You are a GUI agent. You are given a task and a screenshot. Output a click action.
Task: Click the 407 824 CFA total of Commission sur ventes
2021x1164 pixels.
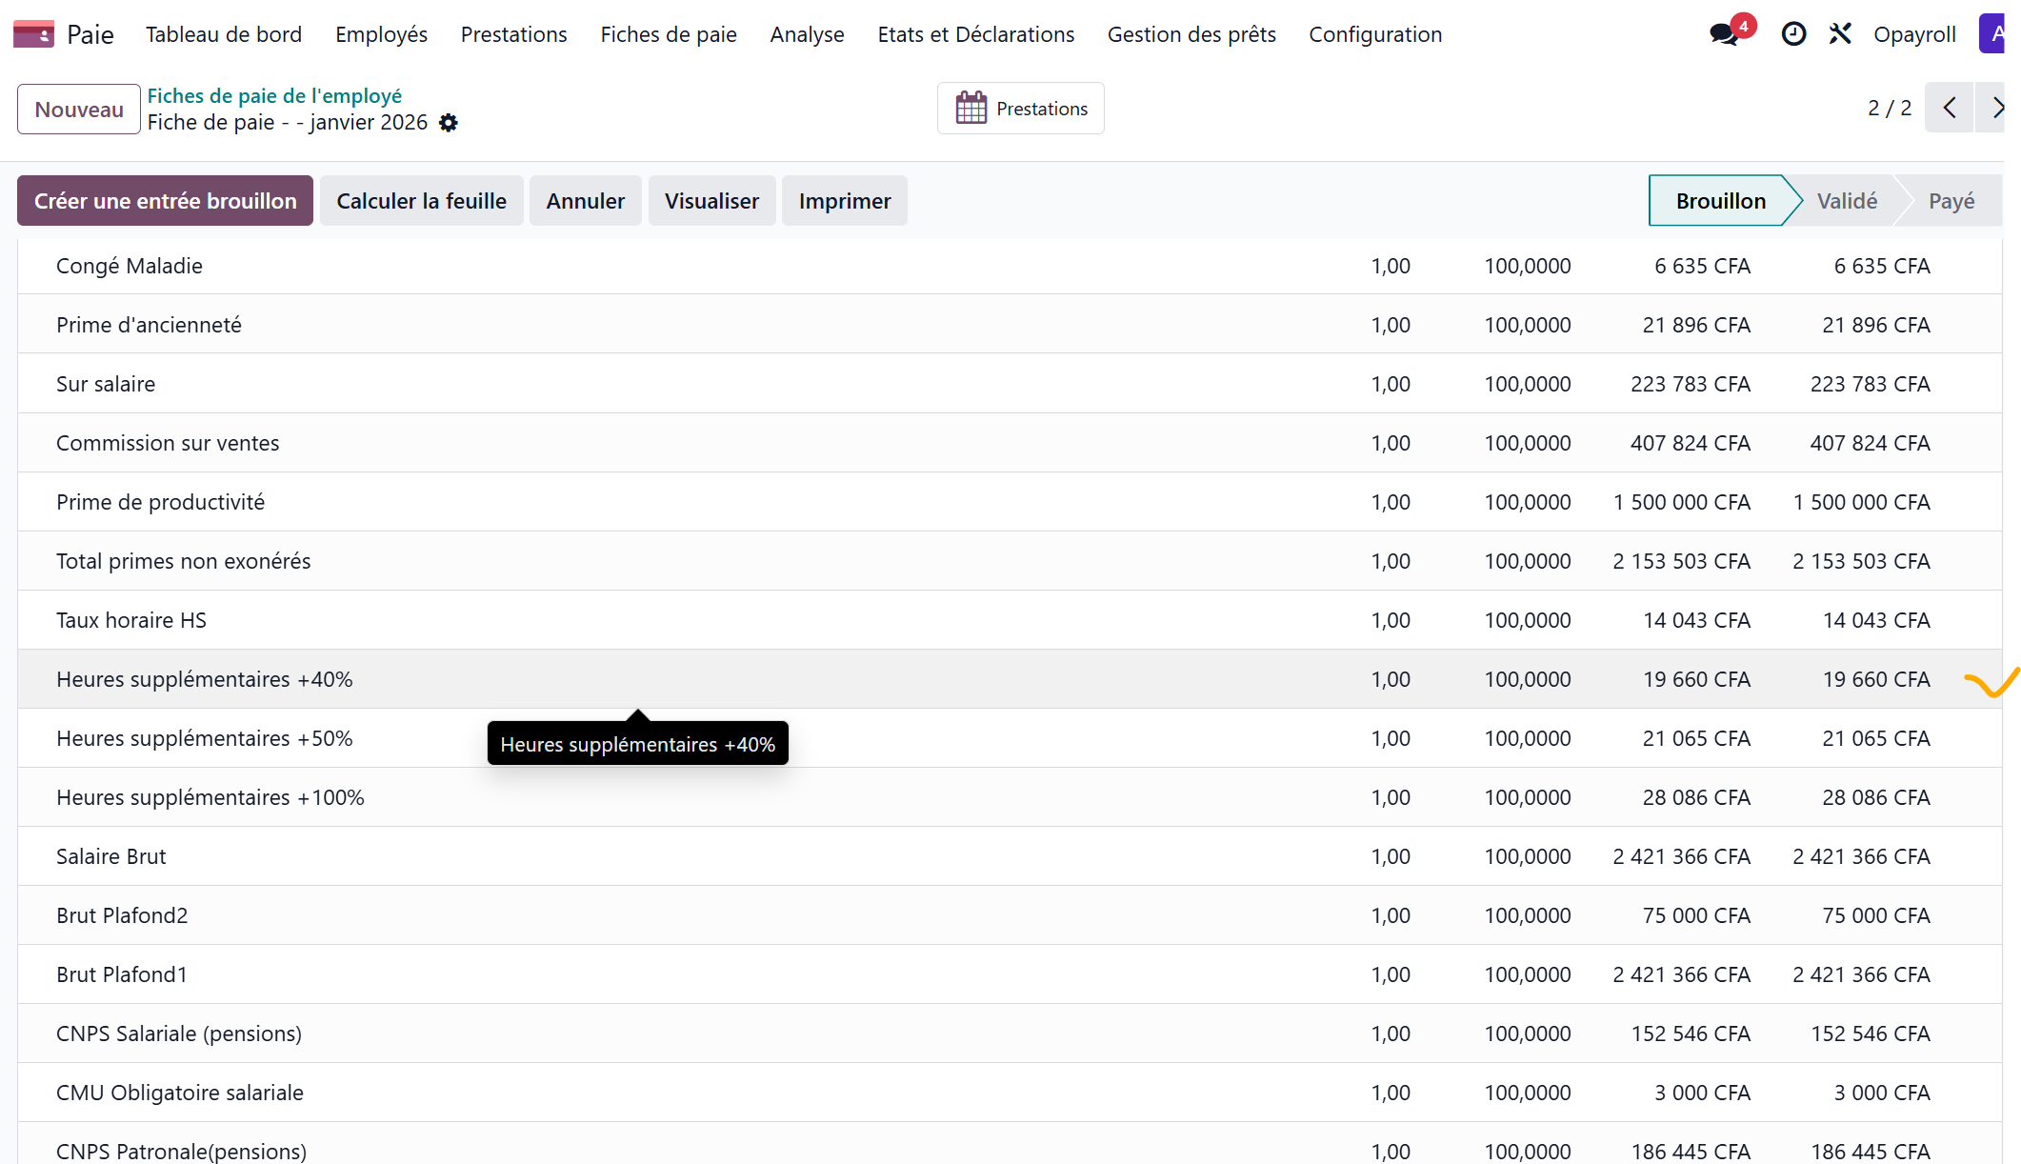click(1870, 443)
